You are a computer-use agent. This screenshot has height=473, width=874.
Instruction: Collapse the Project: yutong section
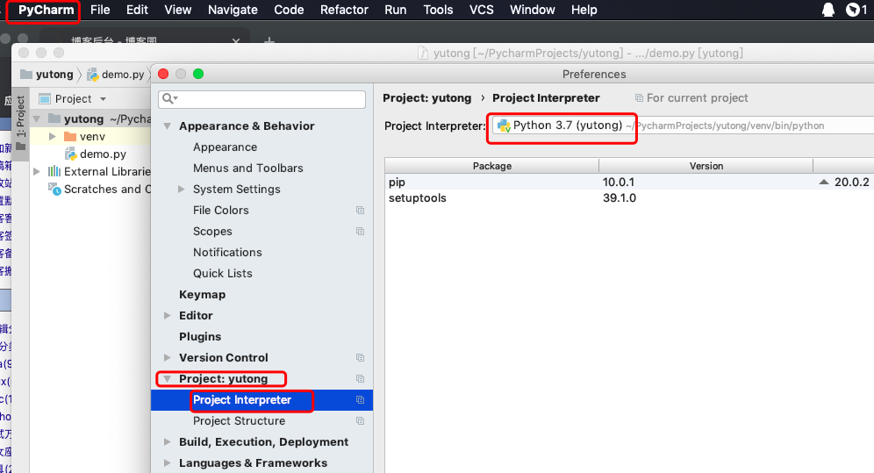[168, 379]
